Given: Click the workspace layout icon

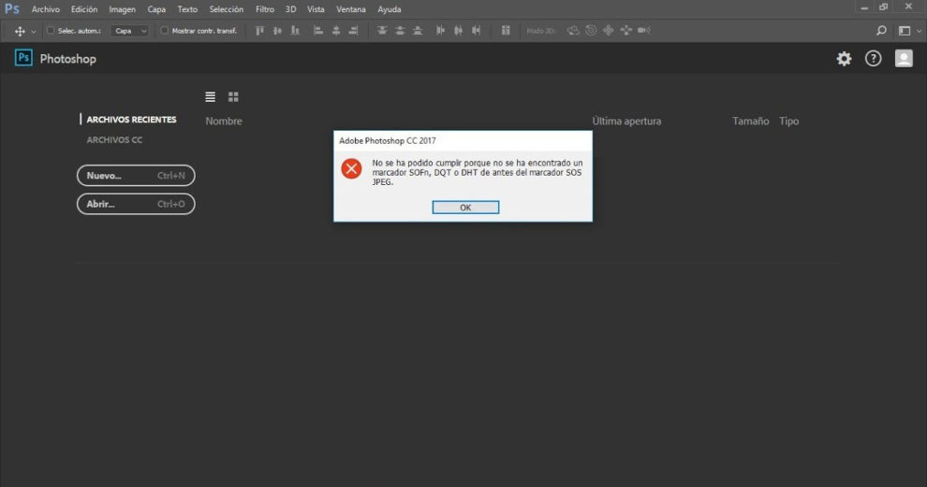Looking at the screenshot, I should pyautogui.click(x=905, y=31).
